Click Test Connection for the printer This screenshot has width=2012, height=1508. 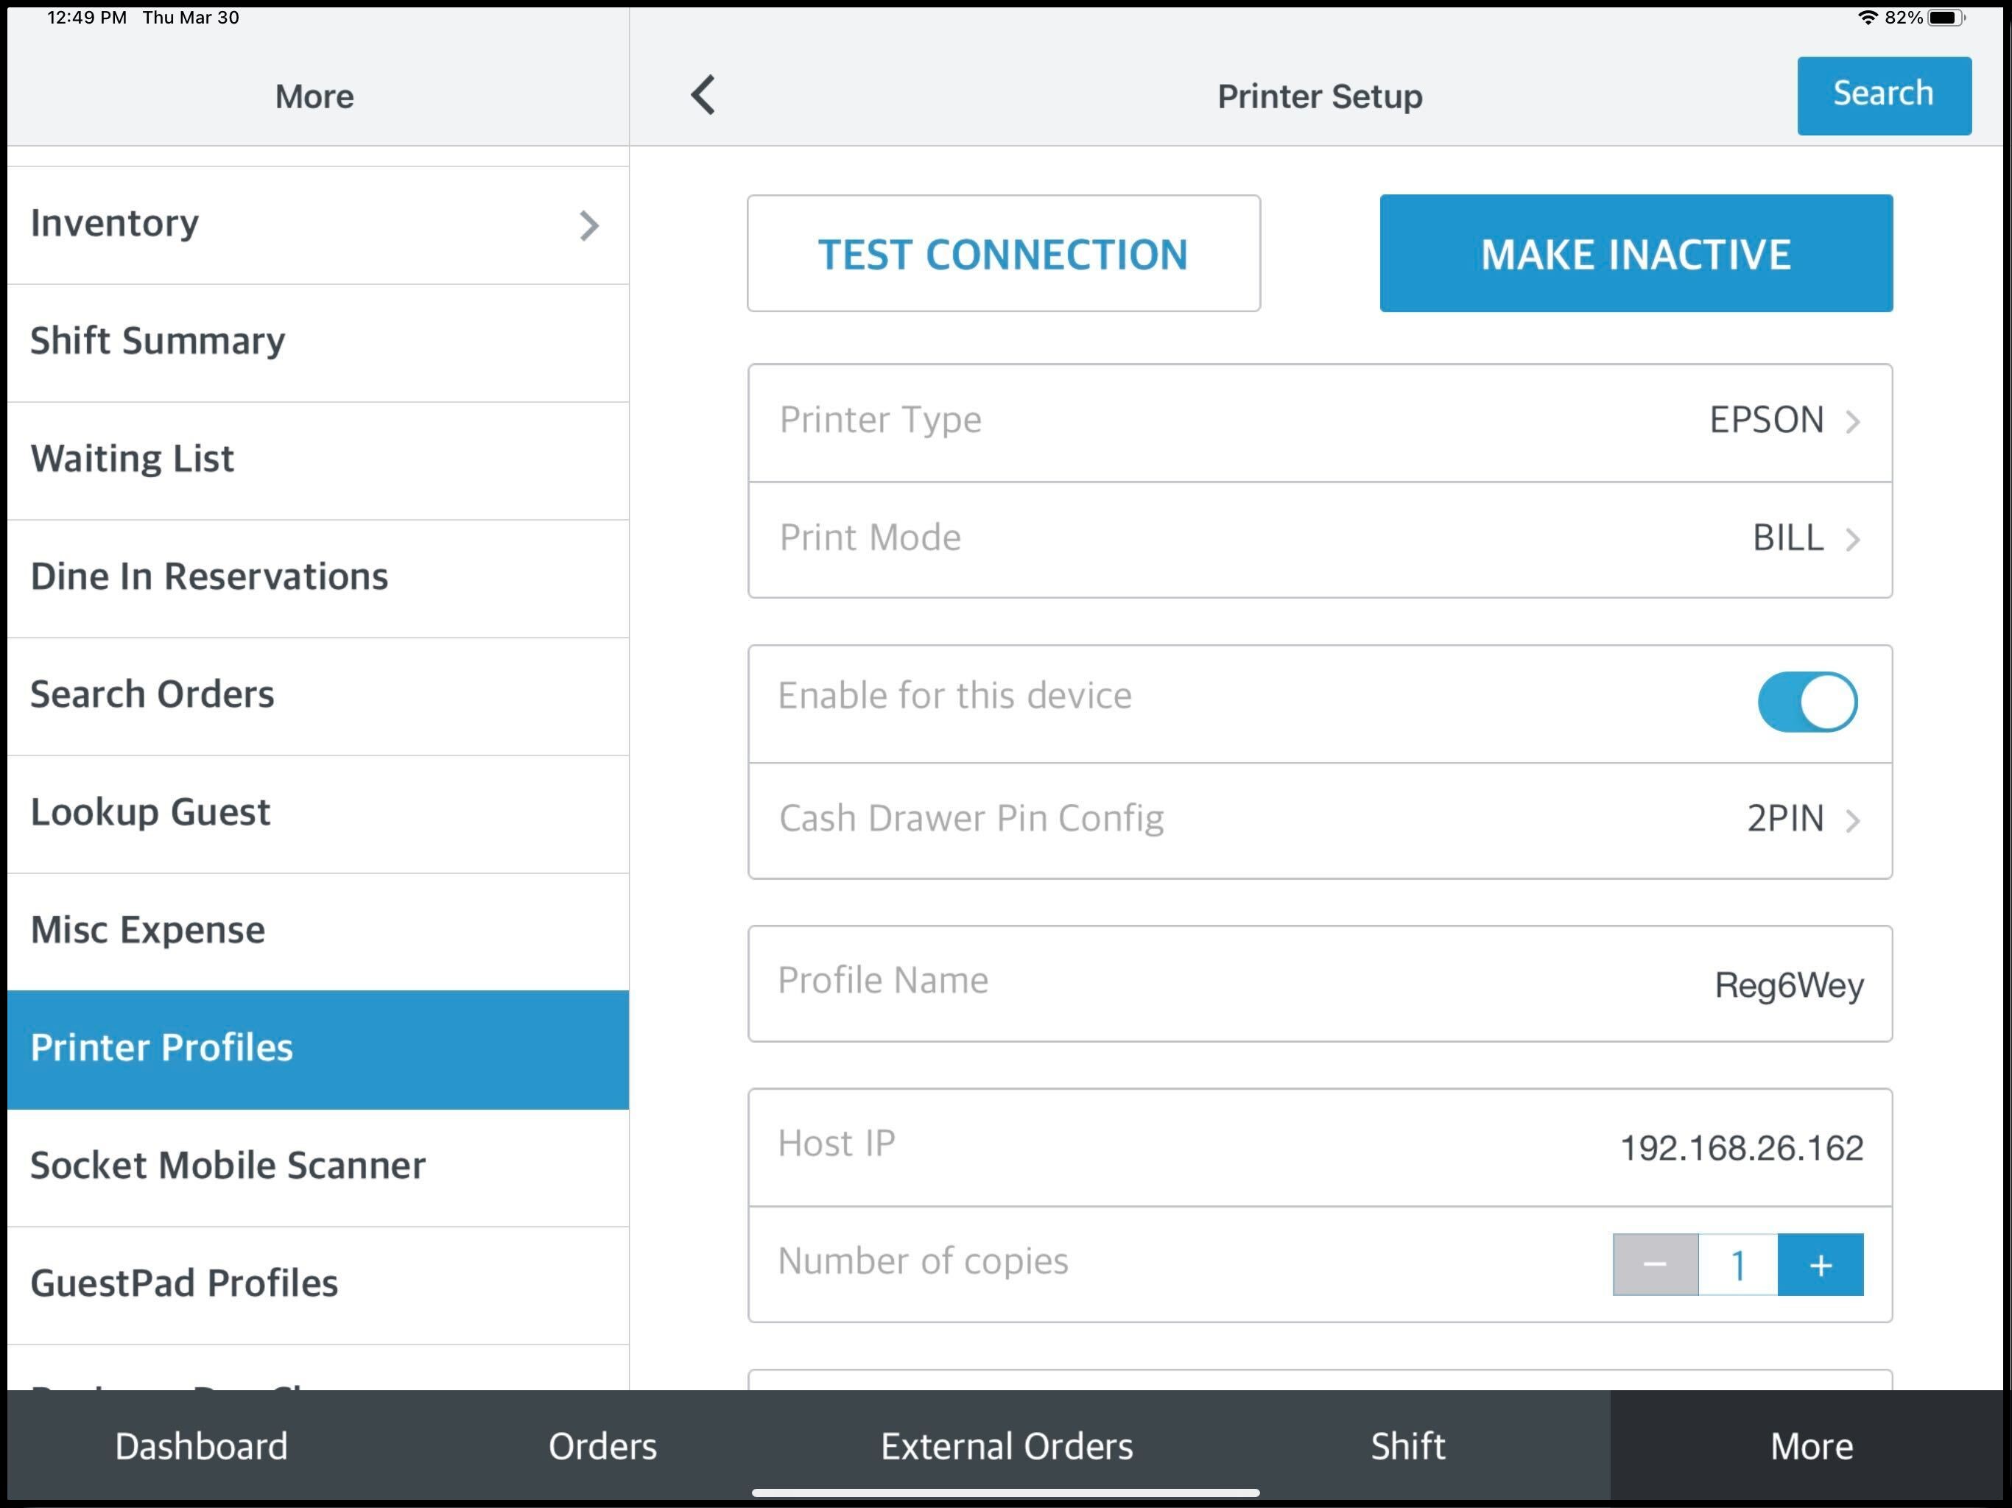point(1002,254)
